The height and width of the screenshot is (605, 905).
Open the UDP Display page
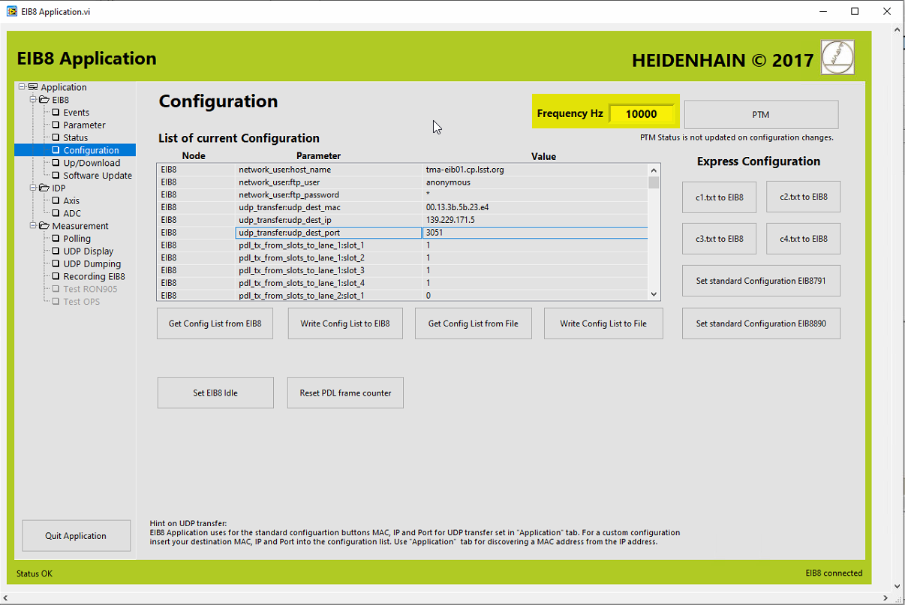[89, 251]
